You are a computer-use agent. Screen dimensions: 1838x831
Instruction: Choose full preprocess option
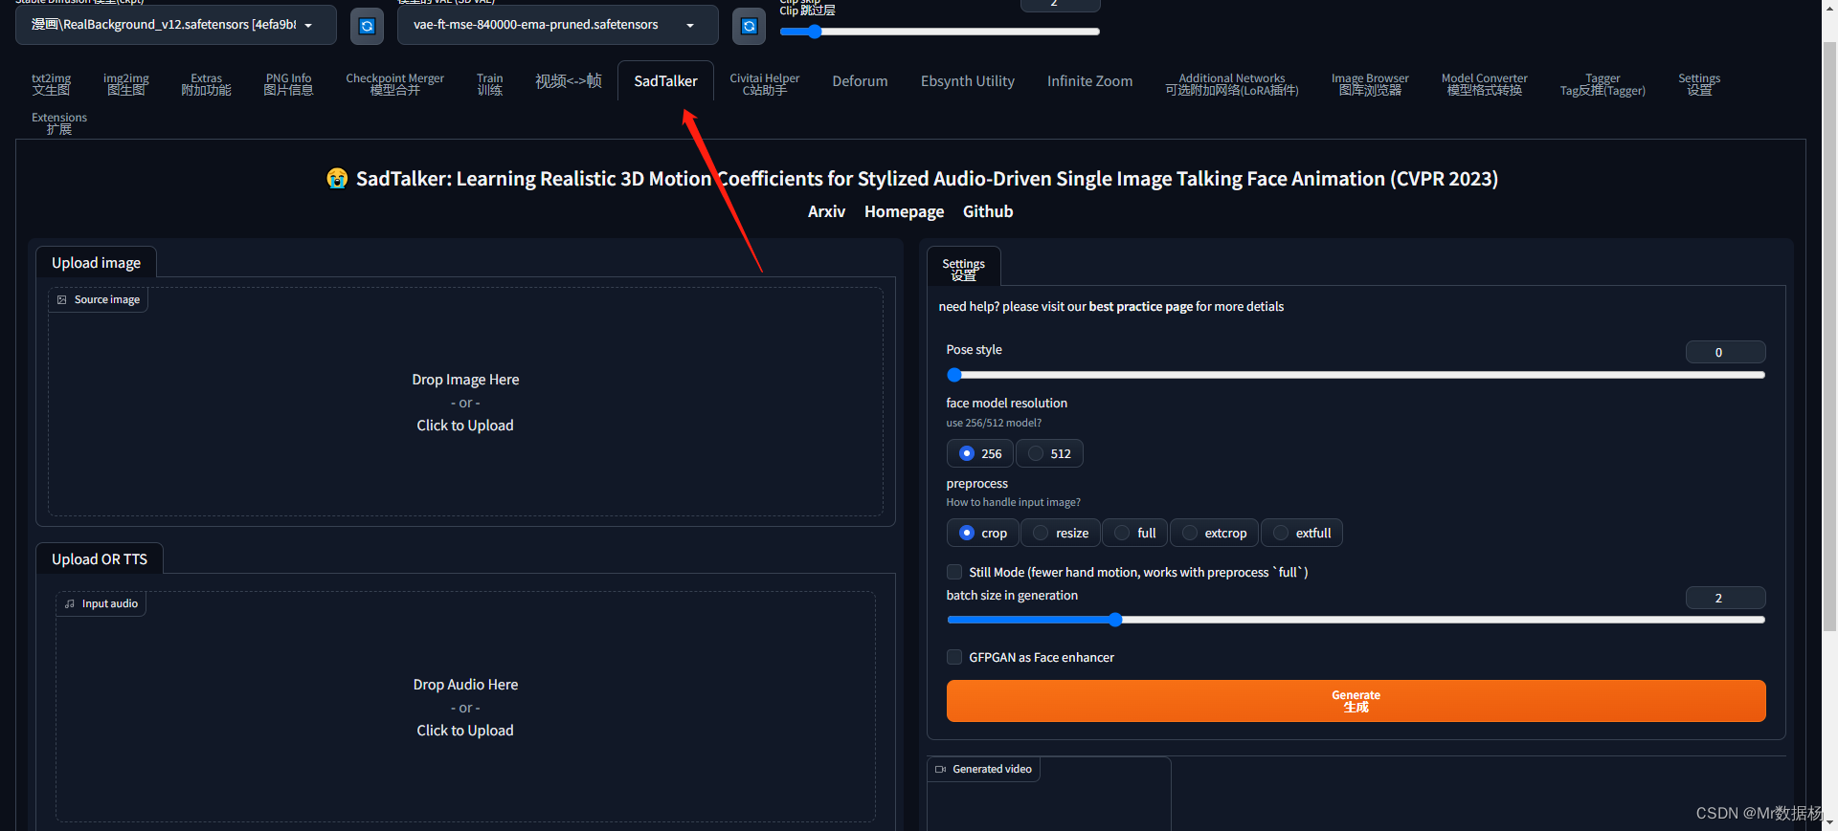[x=1135, y=533]
